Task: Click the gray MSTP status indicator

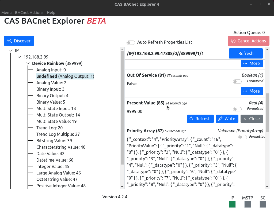Action: tap(248, 204)
